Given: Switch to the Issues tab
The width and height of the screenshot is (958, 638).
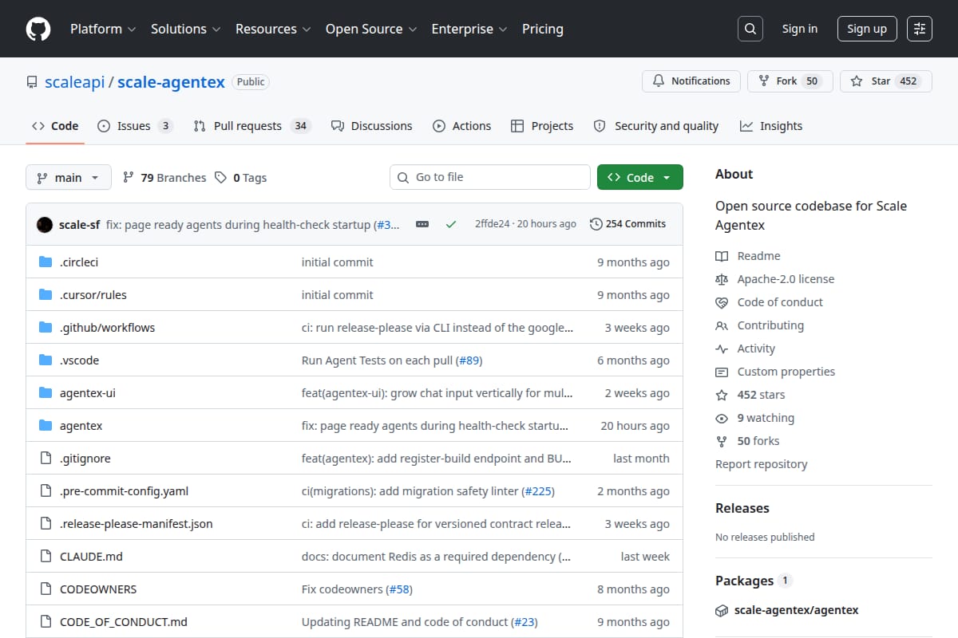Looking at the screenshot, I should click(x=135, y=126).
